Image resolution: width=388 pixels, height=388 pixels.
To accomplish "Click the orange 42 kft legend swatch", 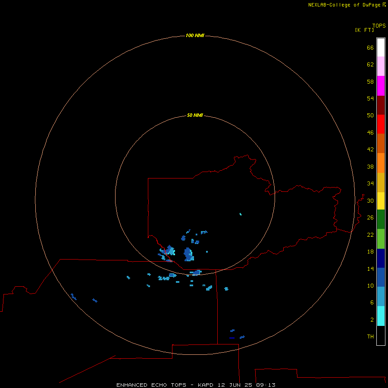I will coord(381,163).
